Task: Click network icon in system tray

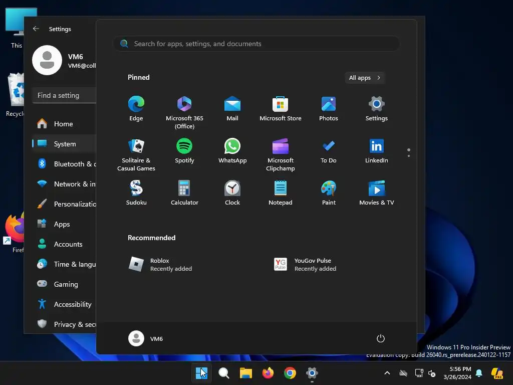Action: click(419, 373)
